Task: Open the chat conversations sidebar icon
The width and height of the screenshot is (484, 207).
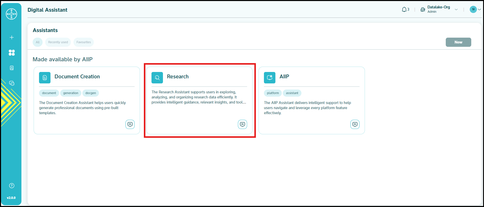Action: (12, 83)
